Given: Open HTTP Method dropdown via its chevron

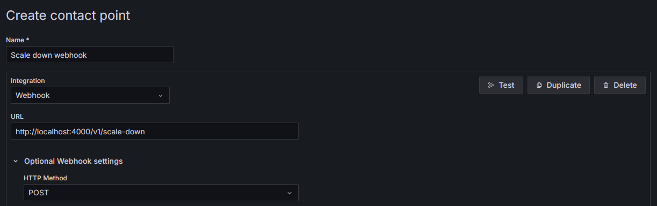Looking at the screenshot, I should [289, 193].
